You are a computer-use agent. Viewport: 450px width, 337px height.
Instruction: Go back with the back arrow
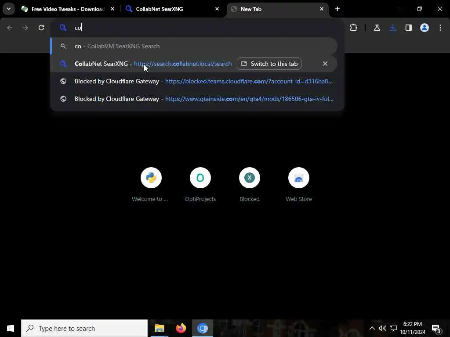click(x=10, y=28)
